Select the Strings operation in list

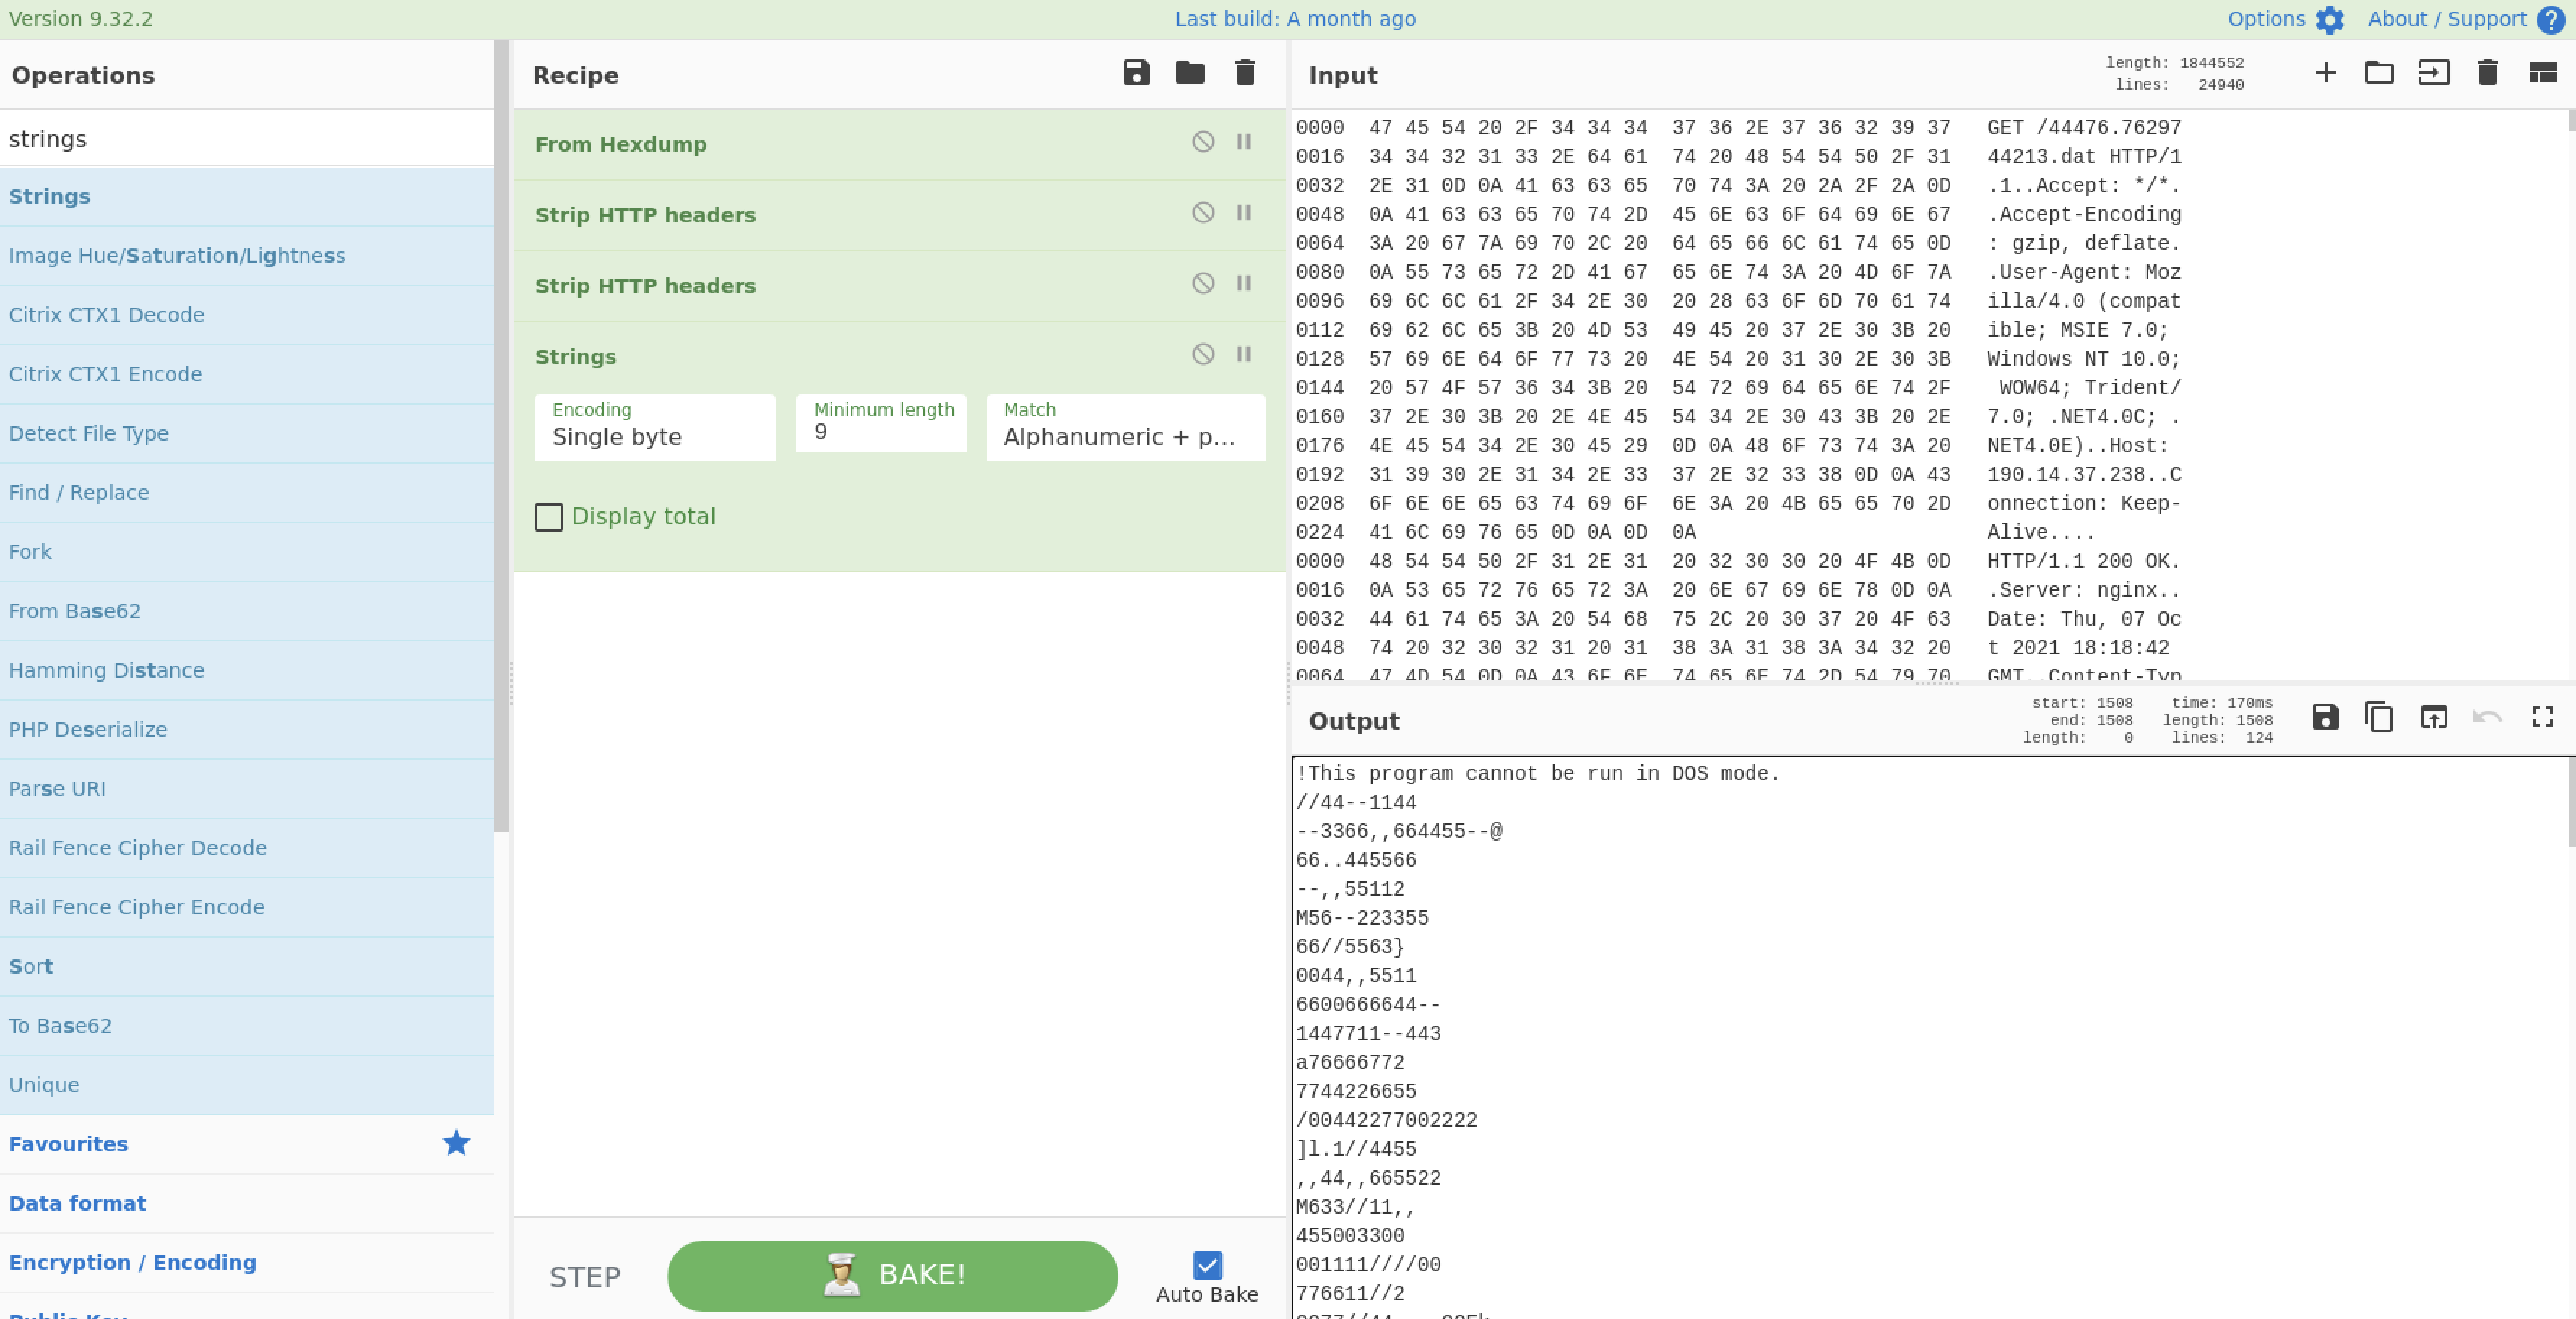coord(247,197)
